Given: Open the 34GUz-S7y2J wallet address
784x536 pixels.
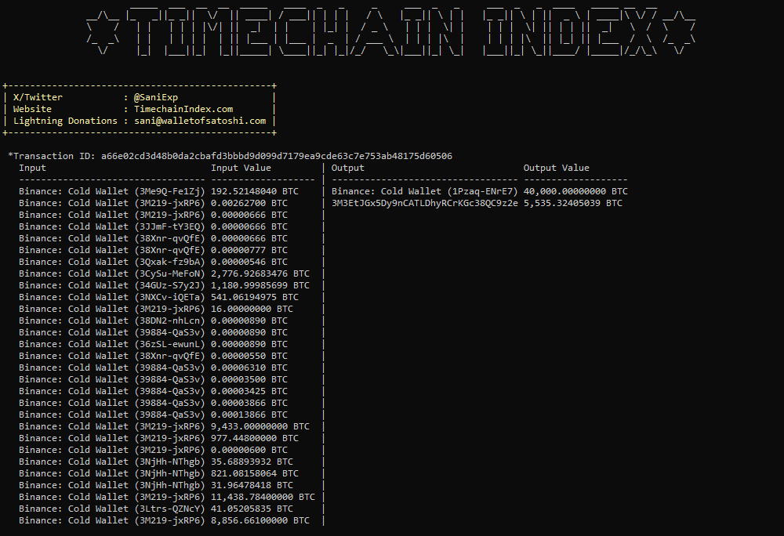Looking at the screenshot, I should tap(104, 284).
